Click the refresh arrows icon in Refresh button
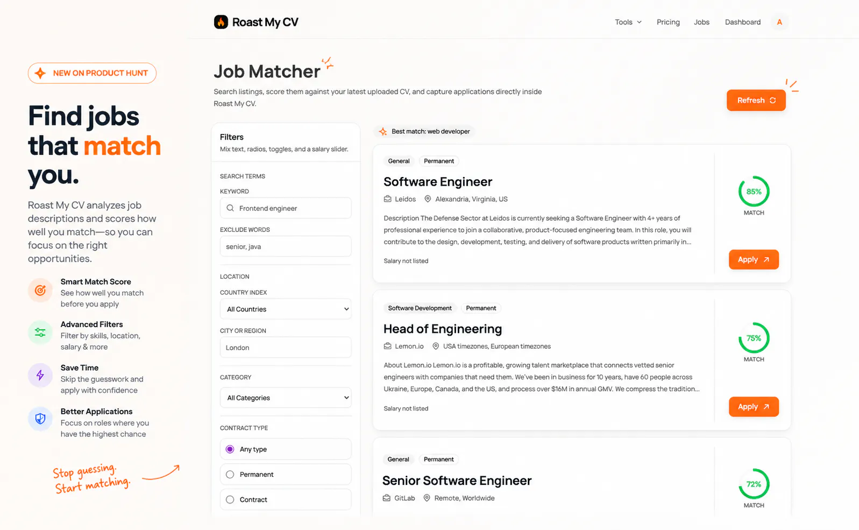859x530 pixels. point(773,101)
